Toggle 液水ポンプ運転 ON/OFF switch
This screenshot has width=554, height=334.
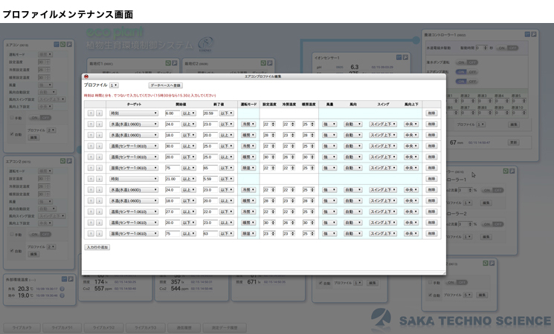point(466,62)
